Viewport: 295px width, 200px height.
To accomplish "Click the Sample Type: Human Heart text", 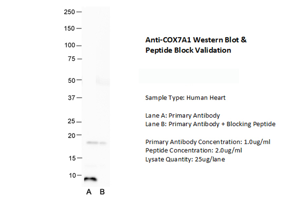I will [185, 98].
